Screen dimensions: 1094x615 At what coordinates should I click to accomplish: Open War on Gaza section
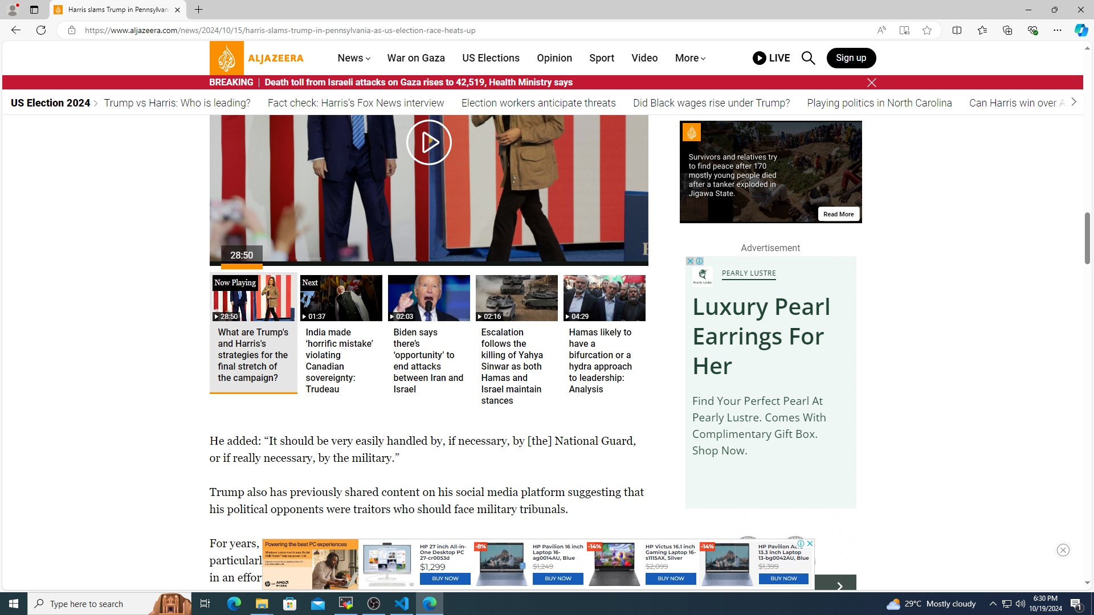coord(416,58)
